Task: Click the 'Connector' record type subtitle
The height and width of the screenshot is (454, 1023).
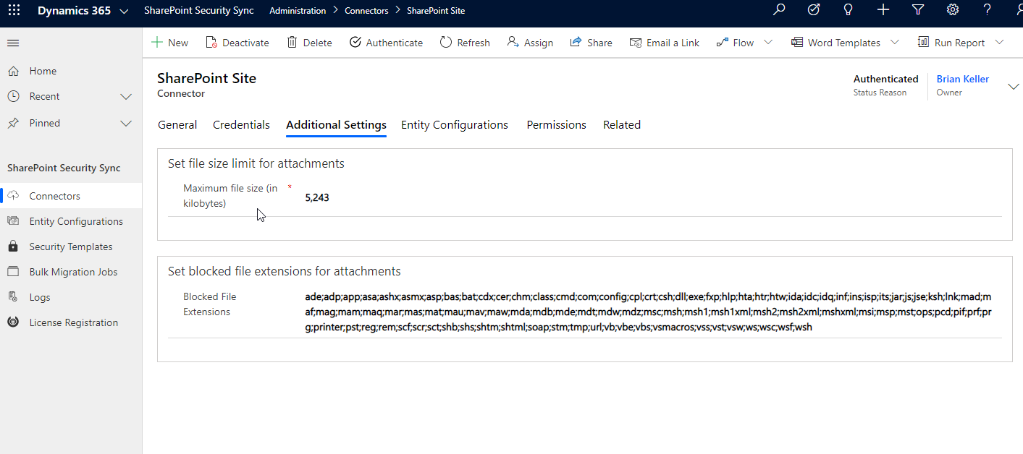Action: [x=181, y=93]
